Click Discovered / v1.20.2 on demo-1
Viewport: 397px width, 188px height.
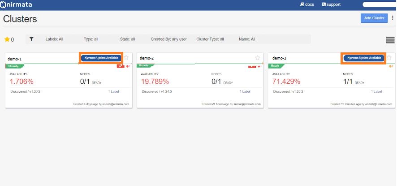26,92
